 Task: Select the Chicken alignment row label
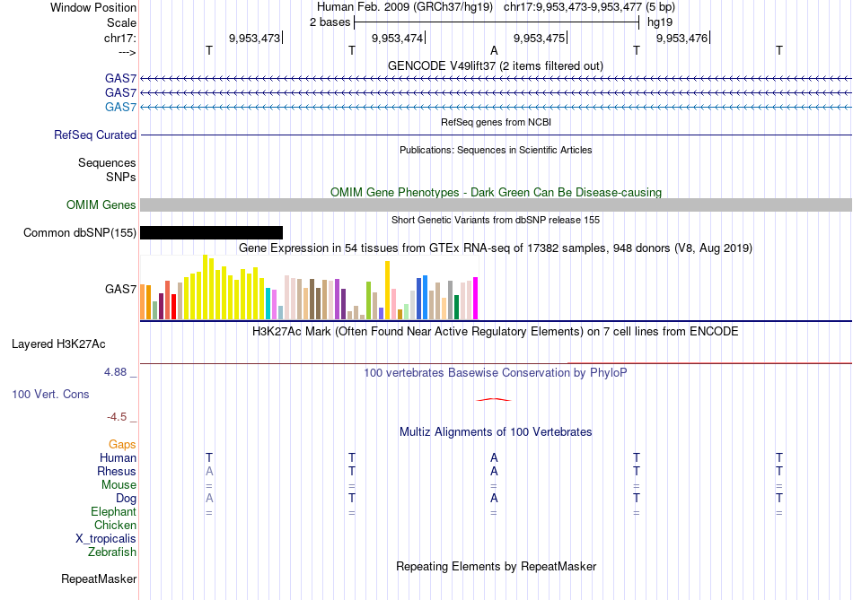coord(115,525)
